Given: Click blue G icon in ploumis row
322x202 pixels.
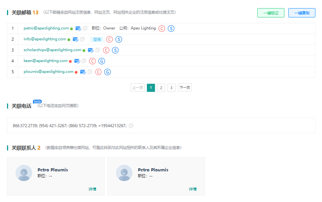Looking at the screenshot, I should (108, 72).
